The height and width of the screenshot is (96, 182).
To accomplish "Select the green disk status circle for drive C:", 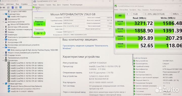I will (x=33, y=7).
